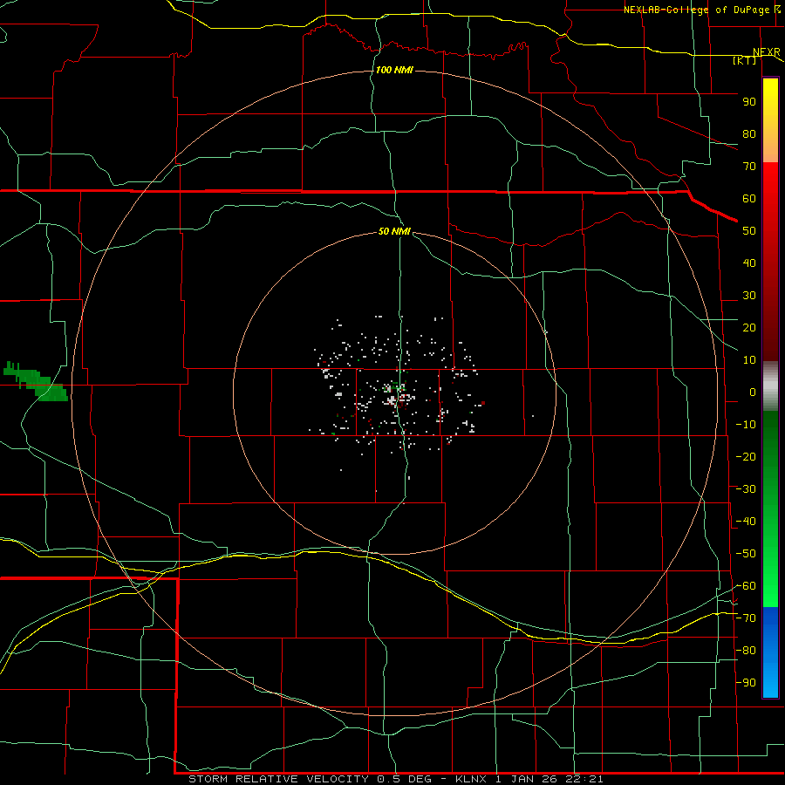Select the -60 knots scale label
785x785 pixels.
(x=746, y=586)
